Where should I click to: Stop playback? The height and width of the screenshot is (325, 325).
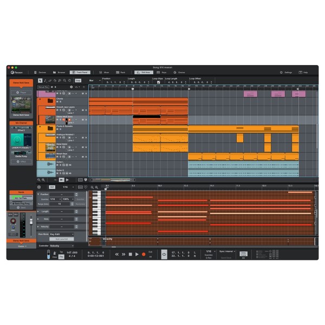[131, 255]
